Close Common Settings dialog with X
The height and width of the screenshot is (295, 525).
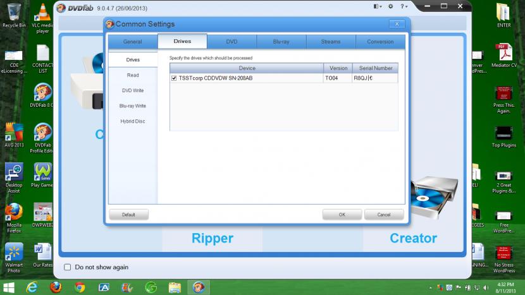pyautogui.click(x=397, y=24)
